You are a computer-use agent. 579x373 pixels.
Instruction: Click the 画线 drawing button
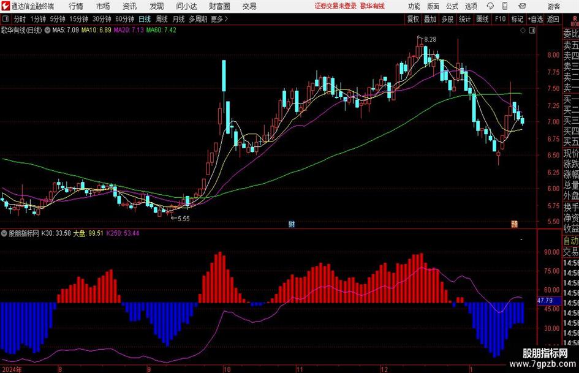pyautogui.click(x=482, y=19)
